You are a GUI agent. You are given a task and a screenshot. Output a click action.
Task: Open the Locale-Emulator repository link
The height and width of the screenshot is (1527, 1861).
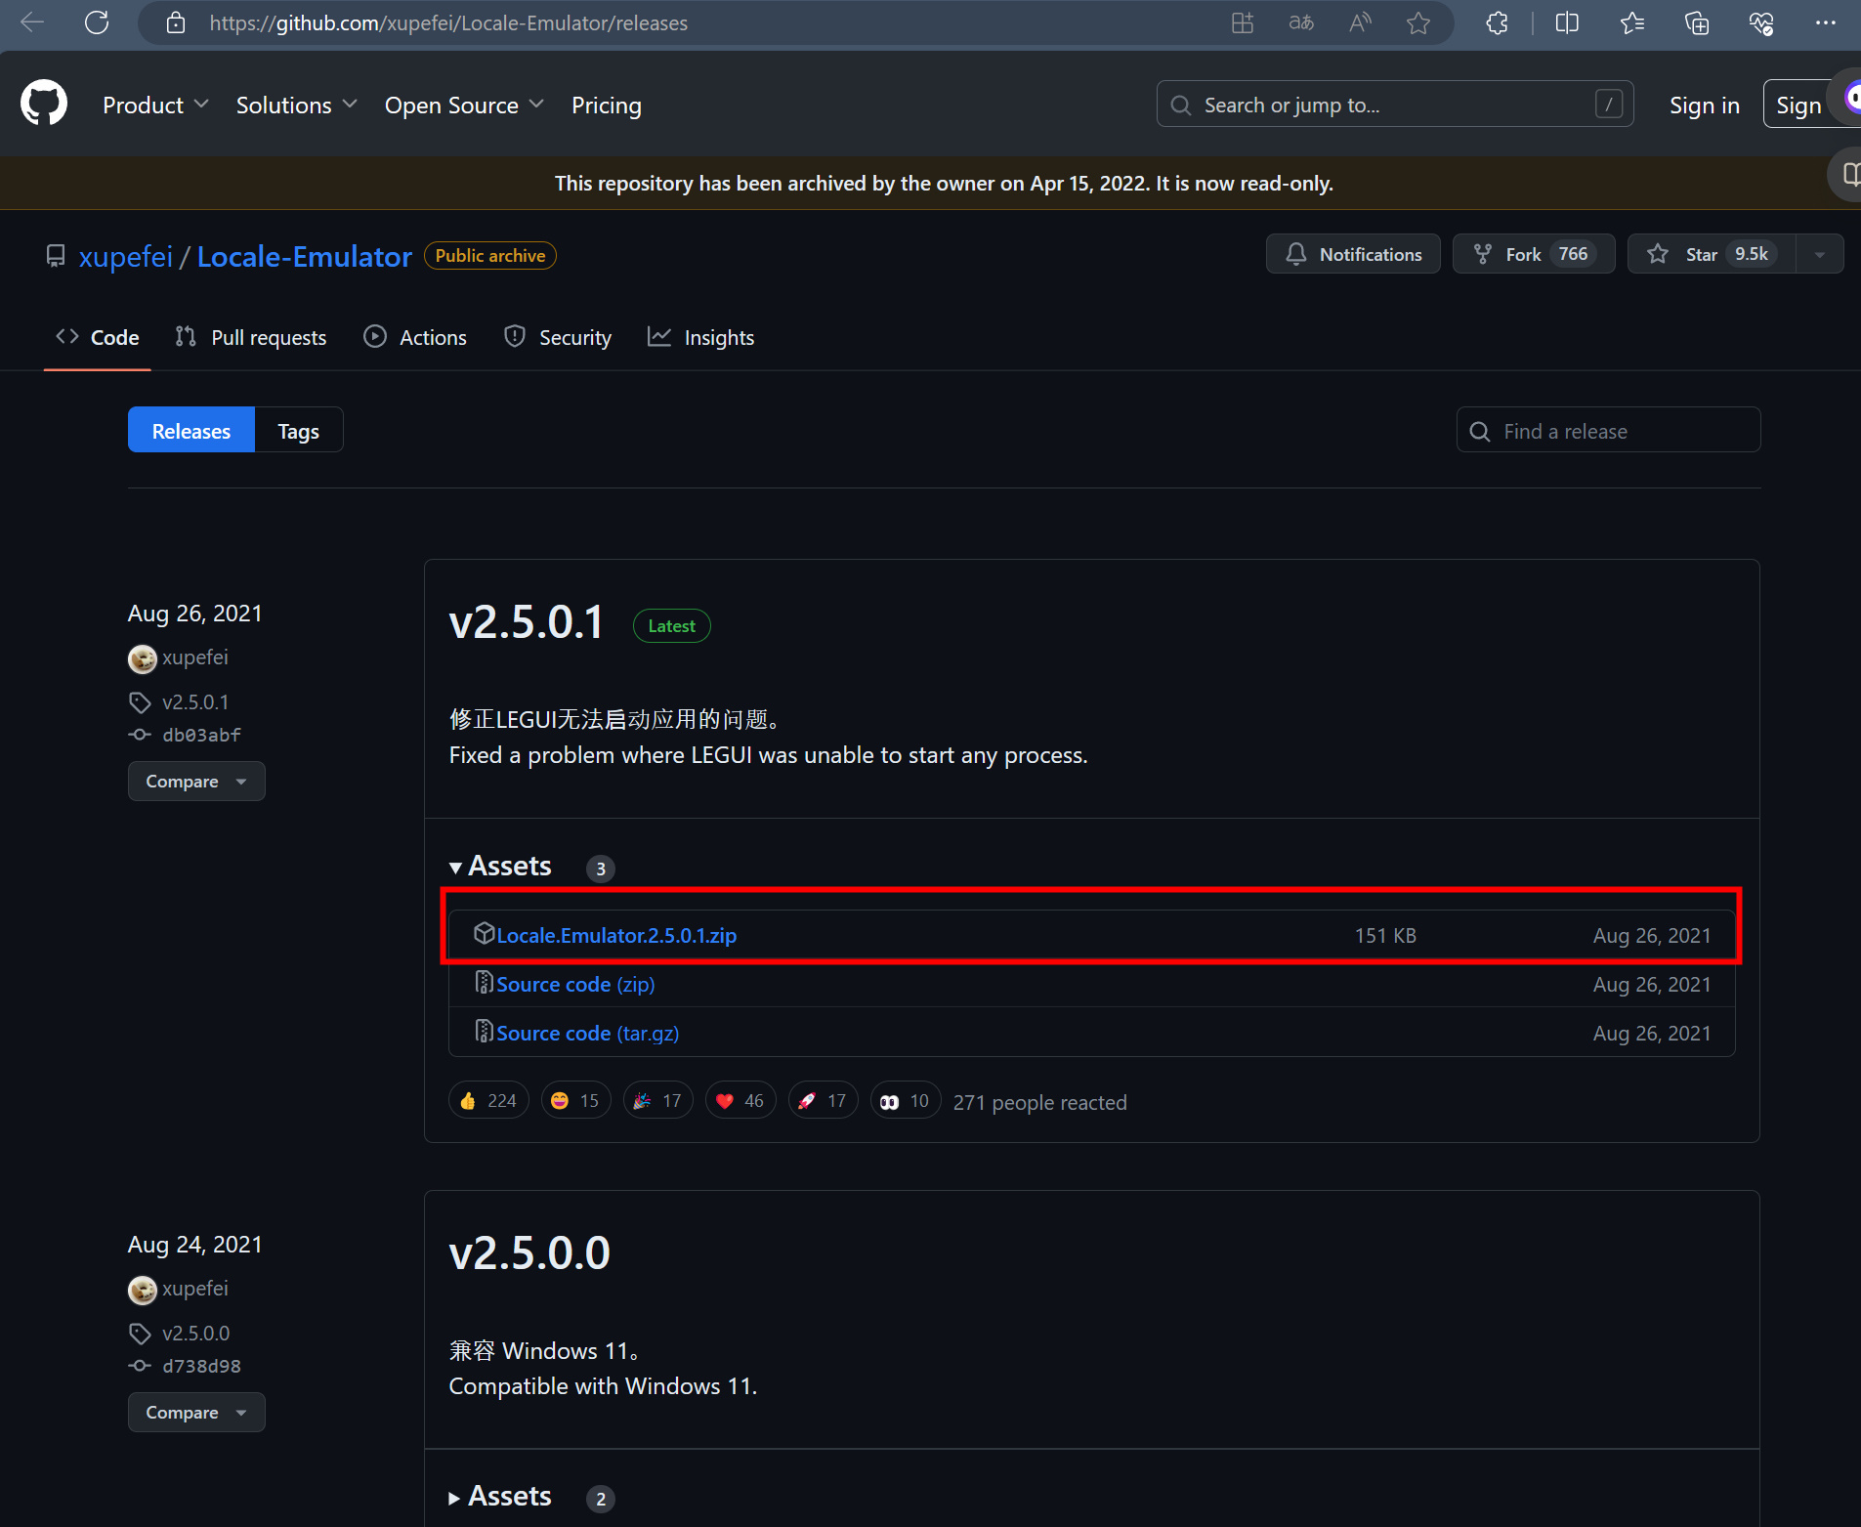pyautogui.click(x=305, y=256)
